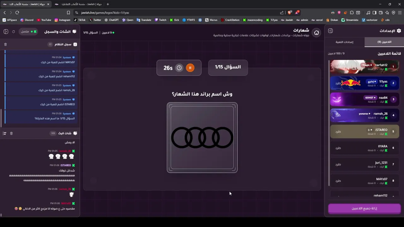
Task: Pause the question countdown timer
Action: [190, 68]
